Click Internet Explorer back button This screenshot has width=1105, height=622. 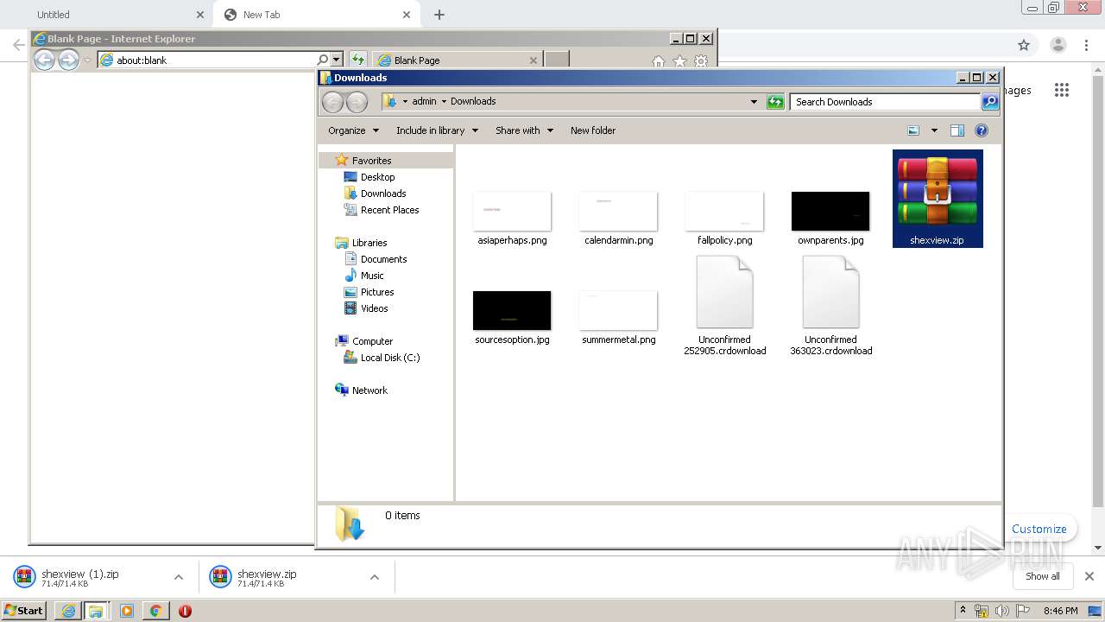[x=44, y=60]
